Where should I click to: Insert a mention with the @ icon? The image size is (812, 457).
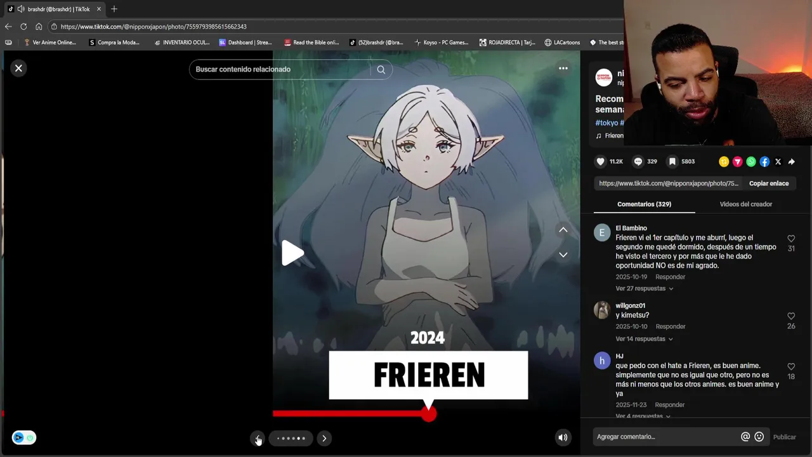(x=745, y=437)
